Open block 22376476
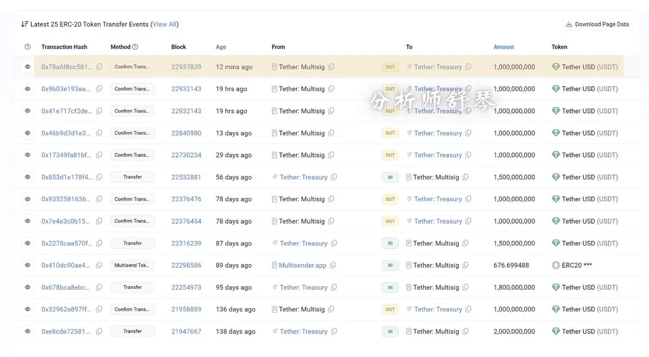The width and height of the screenshot is (649, 357). click(x=186, y=199)
